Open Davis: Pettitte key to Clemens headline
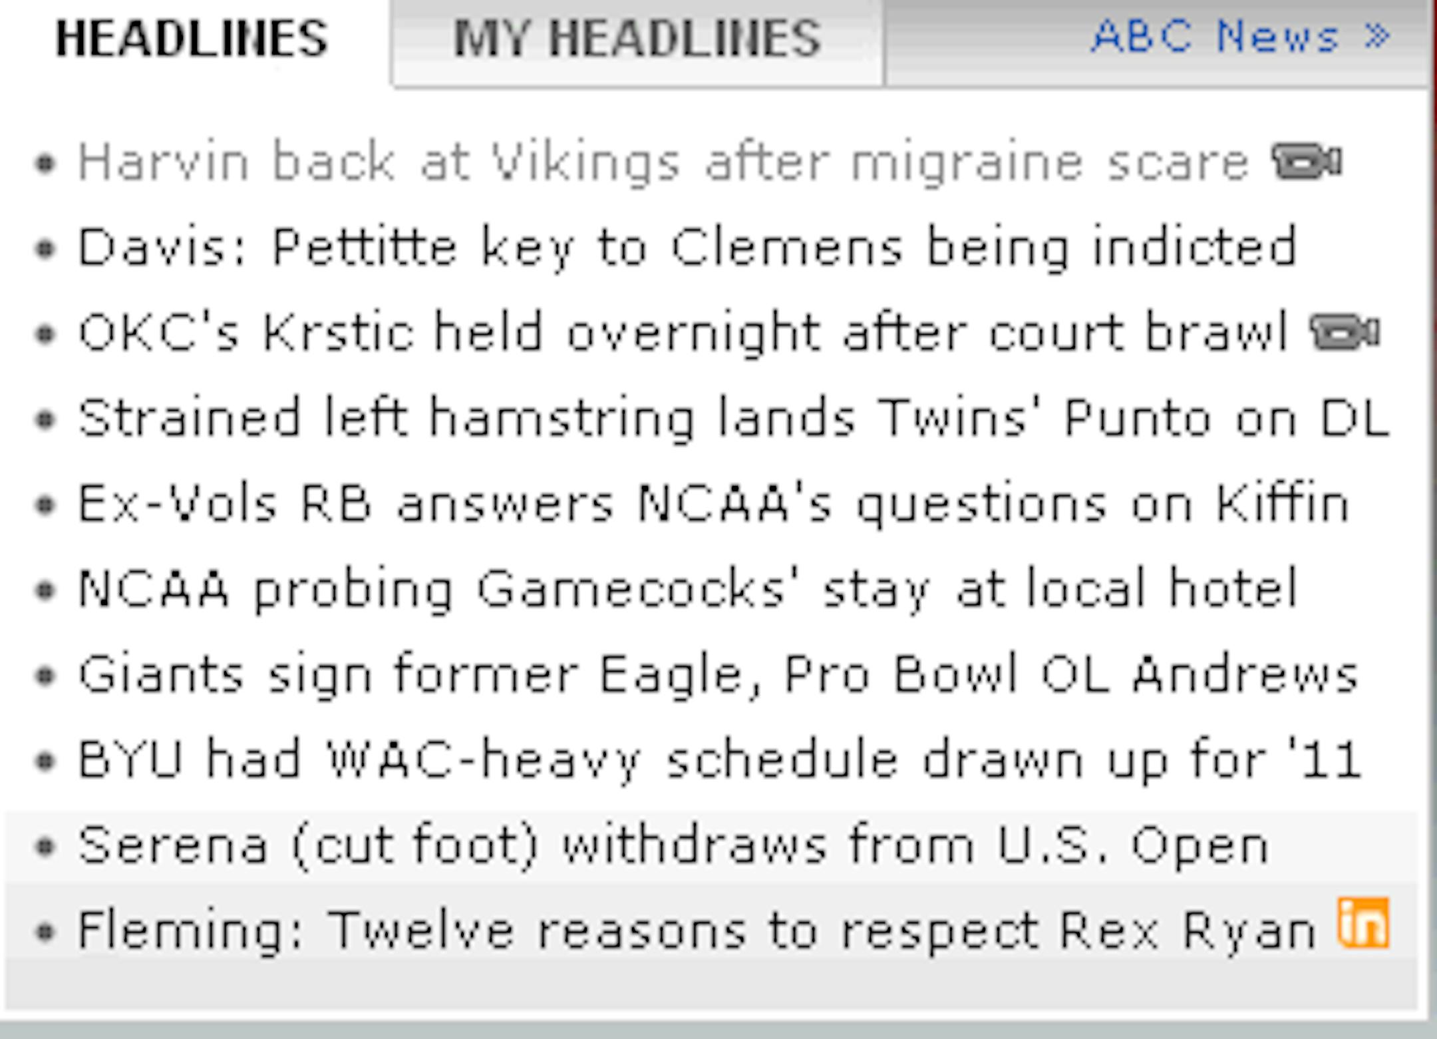Viewport: 1437px width, 1039px height. pyautogui.click(x=687, y=248)
